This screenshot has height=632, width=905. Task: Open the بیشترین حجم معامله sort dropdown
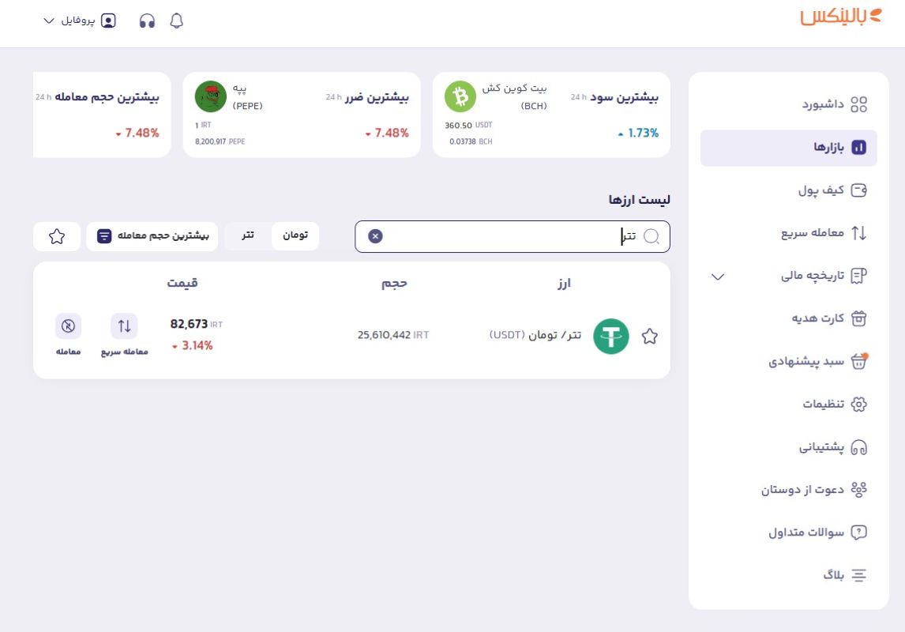click(x=152, y=236)
